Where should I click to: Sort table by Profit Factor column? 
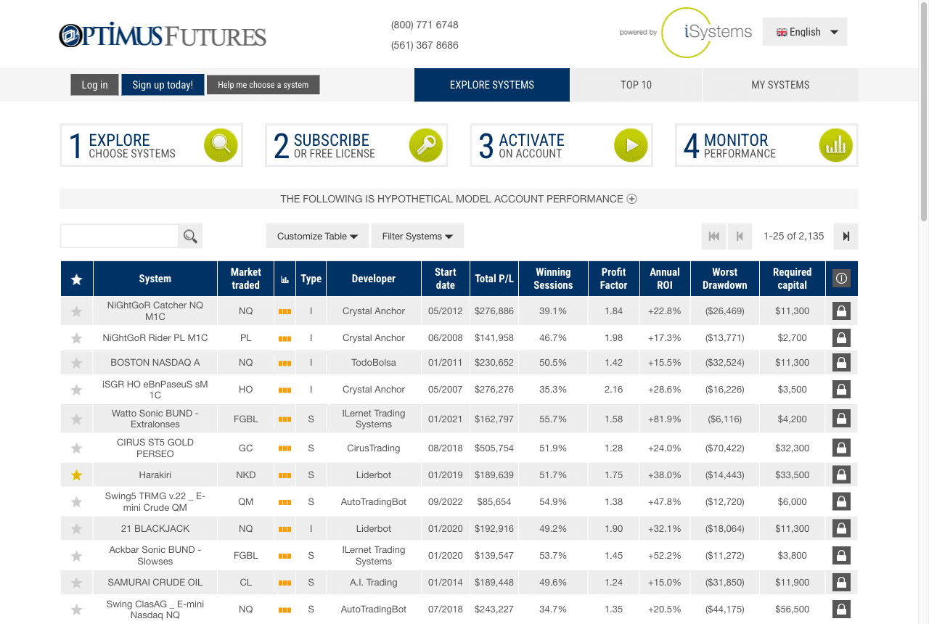point(613,279)
